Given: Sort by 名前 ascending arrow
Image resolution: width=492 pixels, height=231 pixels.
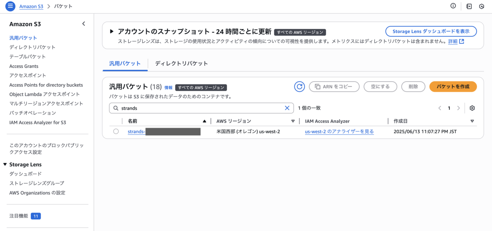Looking at the screenshot, I should pyautogui.click(x=205, y=121).
